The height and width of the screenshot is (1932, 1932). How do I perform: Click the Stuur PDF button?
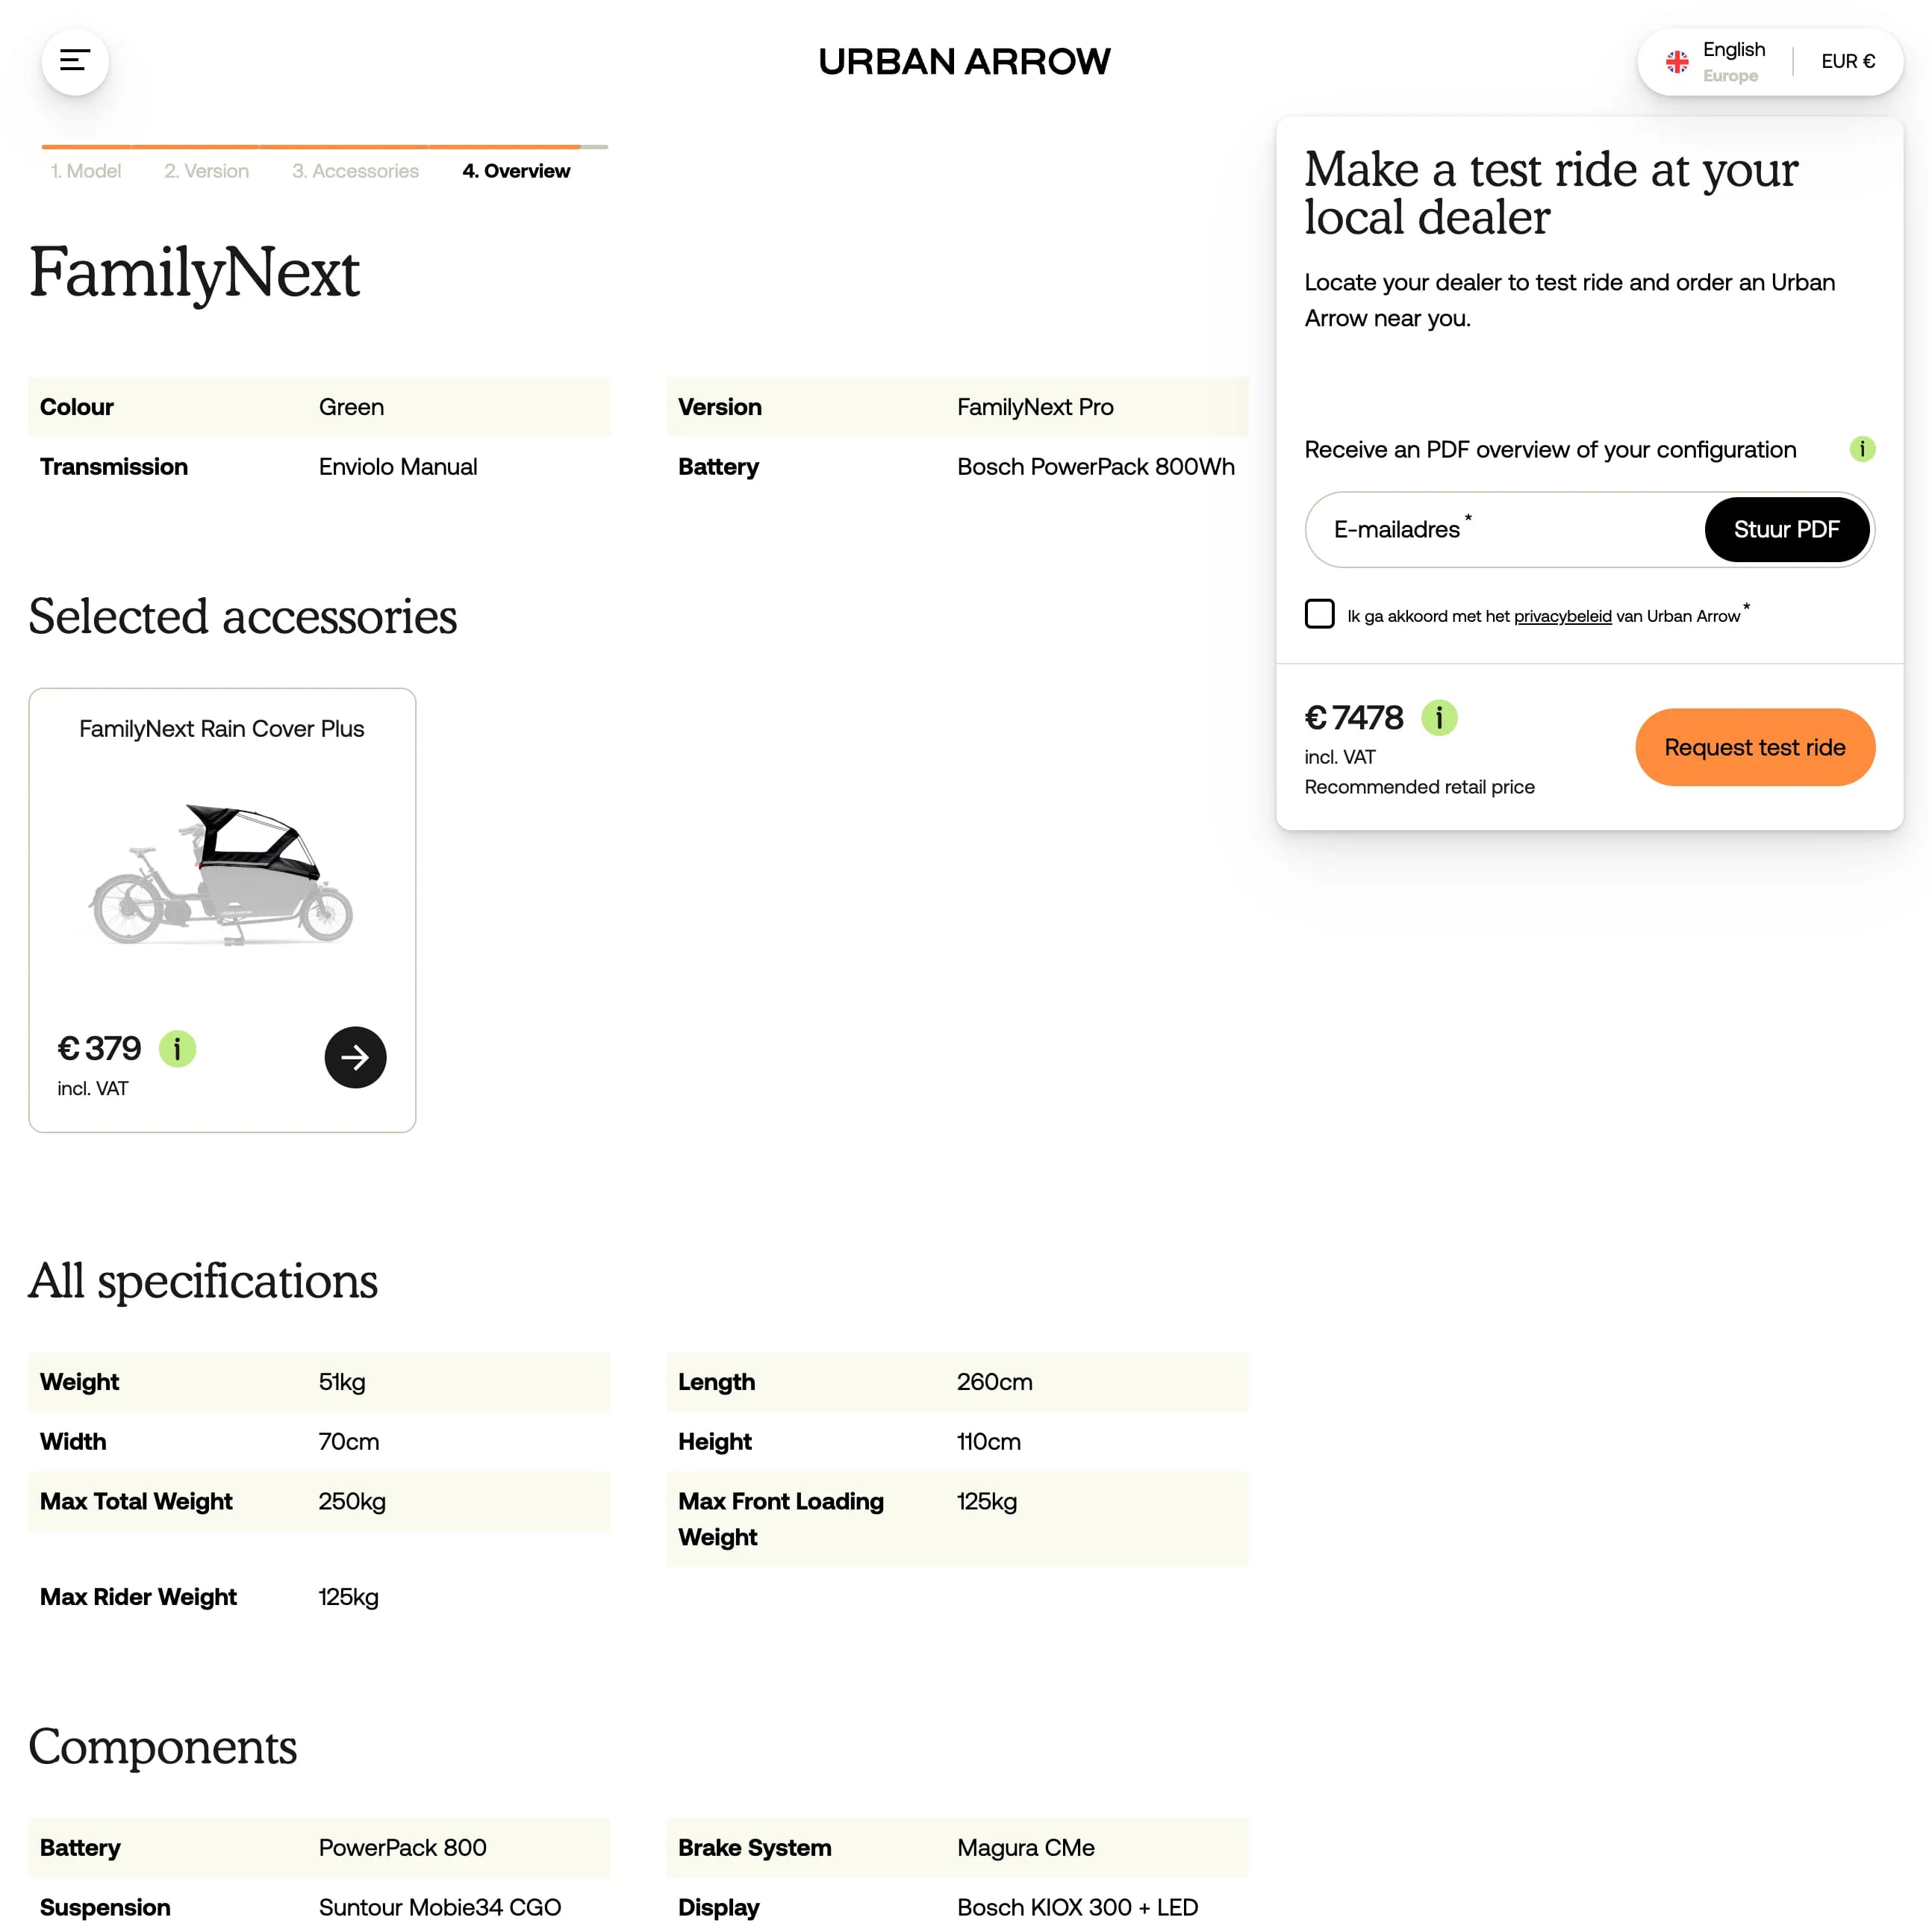point(1787,530)
